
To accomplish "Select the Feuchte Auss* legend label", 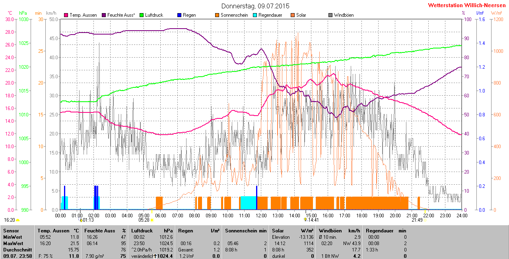I will click(121, 15).
